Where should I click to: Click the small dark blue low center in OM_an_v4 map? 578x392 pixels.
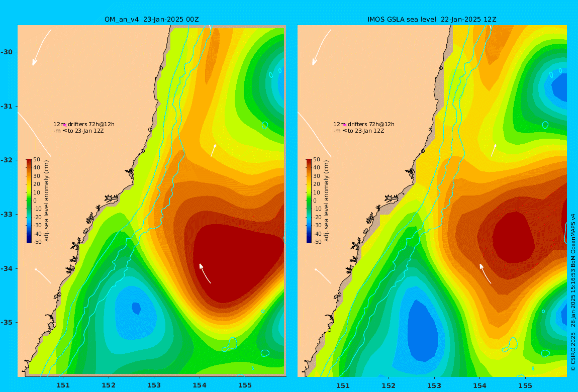[136, 308]
